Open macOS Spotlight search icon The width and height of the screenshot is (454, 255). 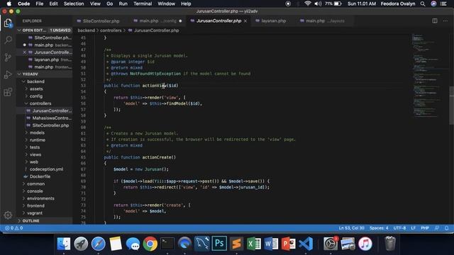pos(423,4)
